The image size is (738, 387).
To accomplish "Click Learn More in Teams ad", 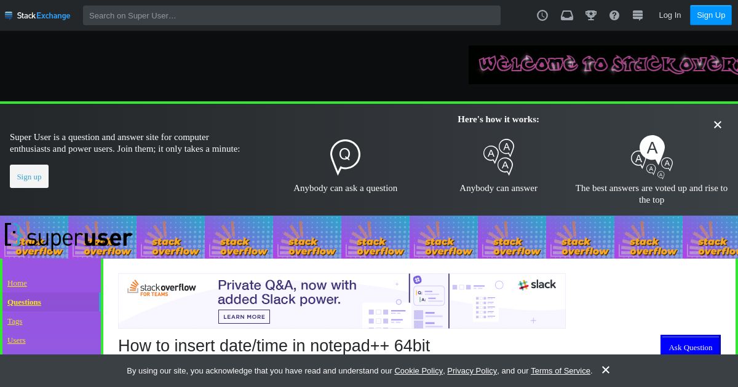I will click(244, 317).
